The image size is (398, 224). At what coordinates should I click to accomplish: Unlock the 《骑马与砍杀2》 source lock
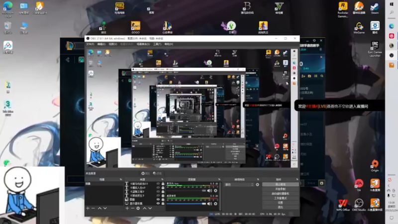click(163, 184)
